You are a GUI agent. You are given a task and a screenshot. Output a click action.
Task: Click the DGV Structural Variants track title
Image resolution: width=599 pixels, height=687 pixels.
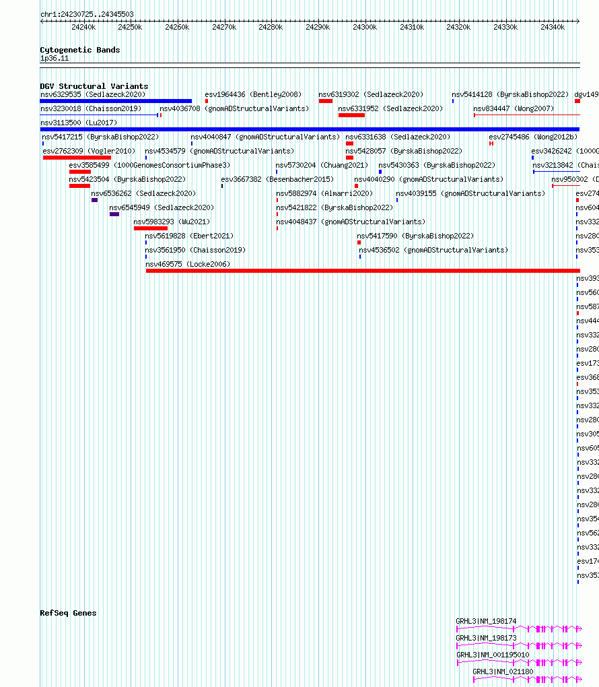[x=94, y=86]
